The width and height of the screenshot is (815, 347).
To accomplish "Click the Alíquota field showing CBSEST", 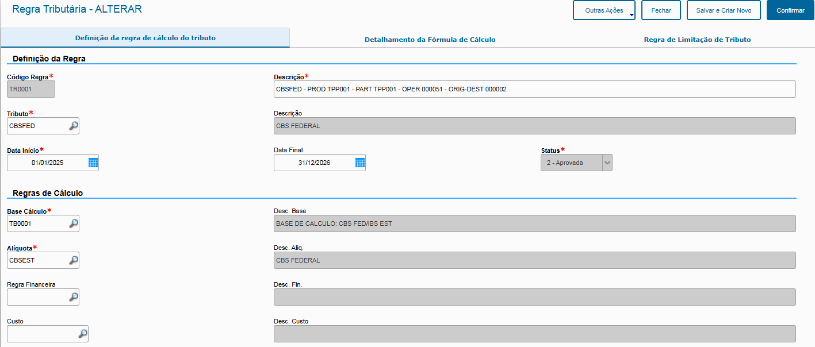I will coord(35,260).
